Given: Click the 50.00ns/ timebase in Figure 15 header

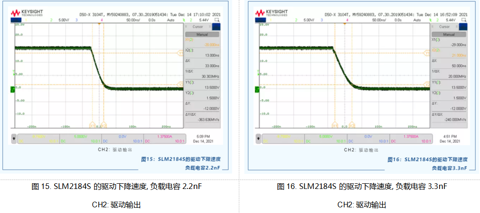Looking at the screenshot, I should (x=133, y=20).
